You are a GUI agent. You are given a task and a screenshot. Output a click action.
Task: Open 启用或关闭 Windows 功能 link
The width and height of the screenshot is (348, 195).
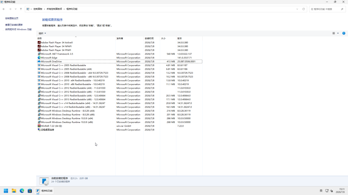[x=18, y=29]
